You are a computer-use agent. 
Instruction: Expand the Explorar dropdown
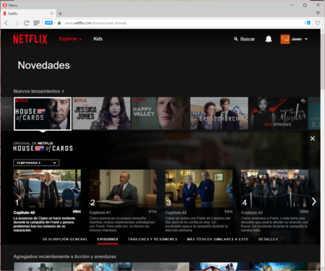(70, 39)
